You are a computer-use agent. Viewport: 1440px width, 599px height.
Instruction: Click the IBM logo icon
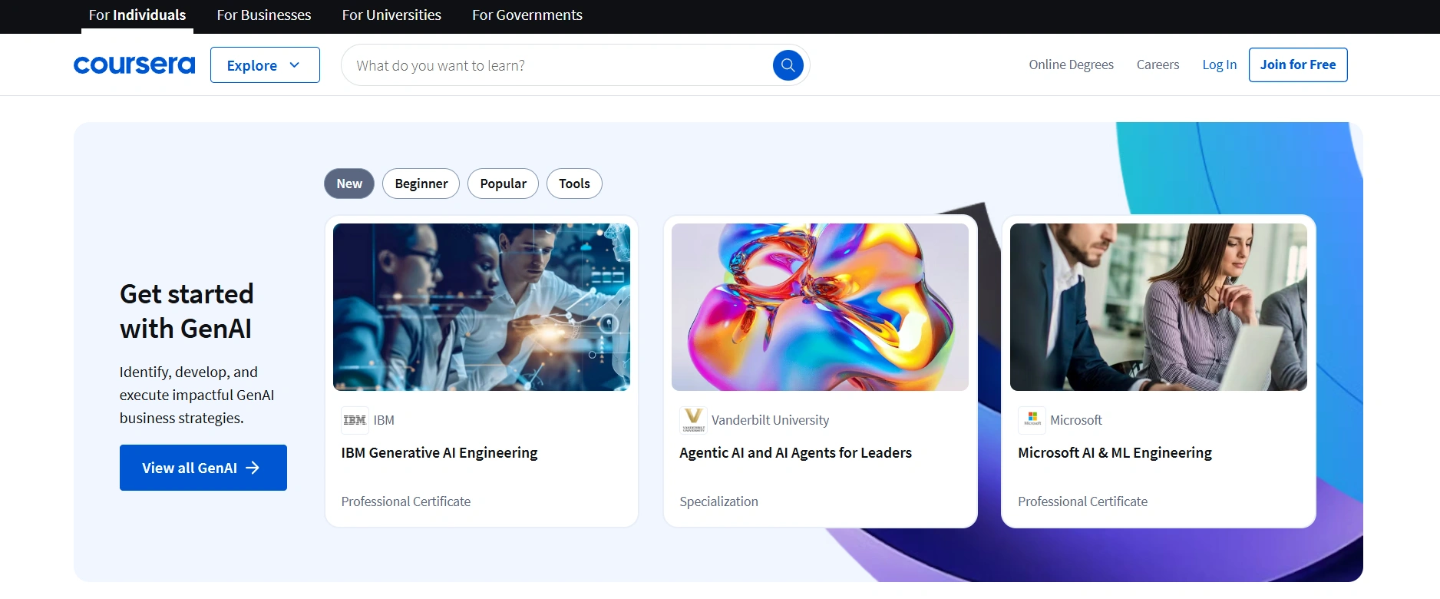click(x=355, y=420)
